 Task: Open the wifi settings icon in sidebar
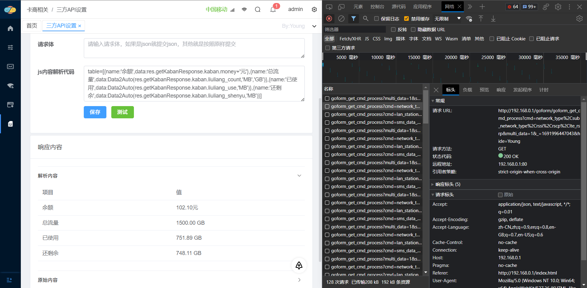click(x=10, y=86)
